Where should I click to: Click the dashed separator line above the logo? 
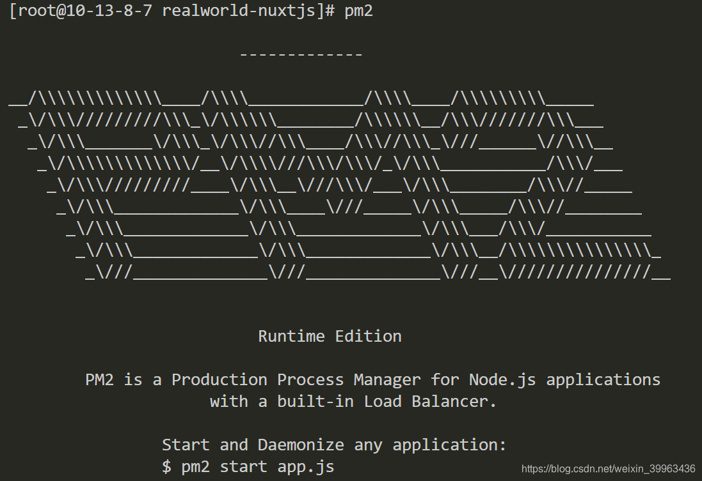point(301,54)
